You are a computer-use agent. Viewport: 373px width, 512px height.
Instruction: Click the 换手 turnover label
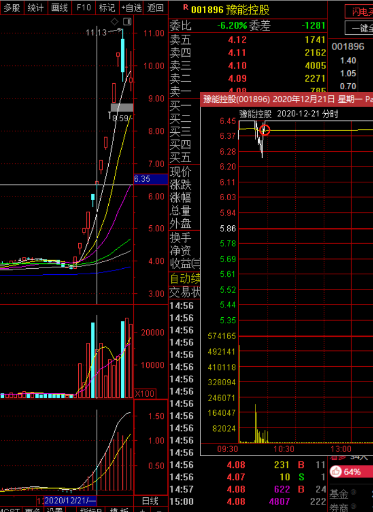pyautogui.click(x=181, y=237)
